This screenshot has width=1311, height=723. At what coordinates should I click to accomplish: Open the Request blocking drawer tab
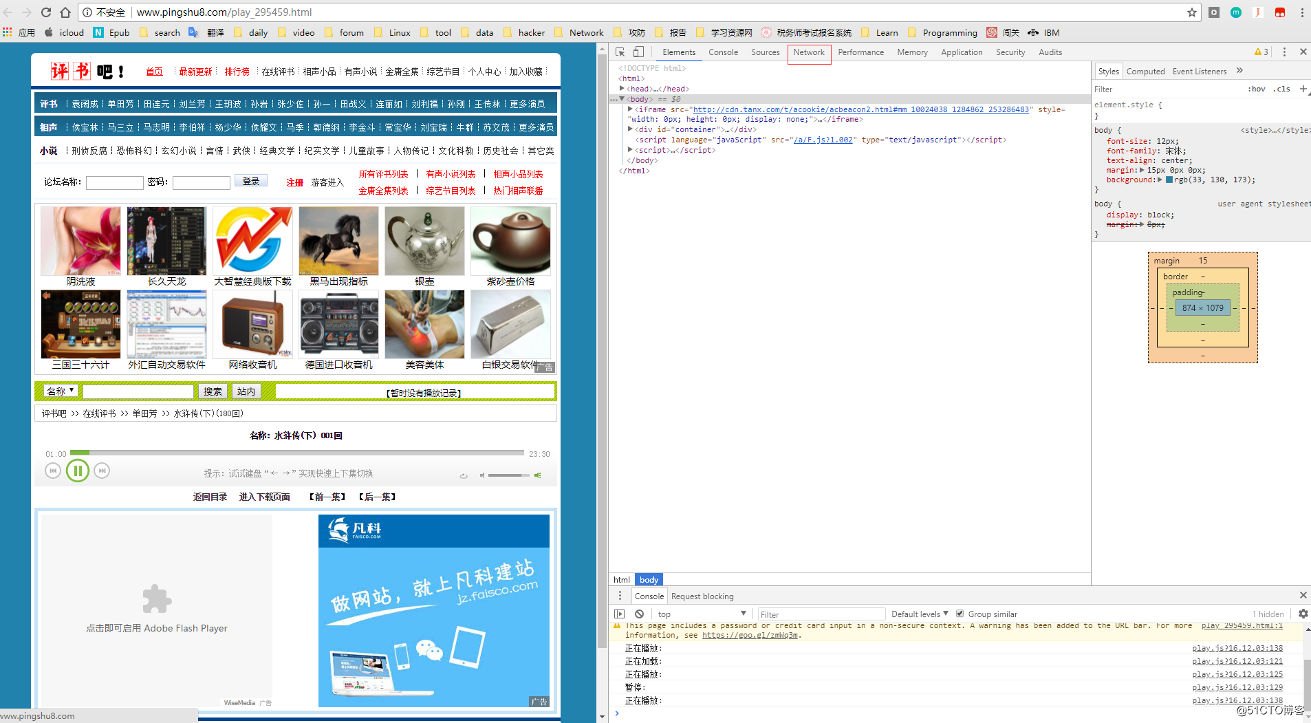click(702, 596)
